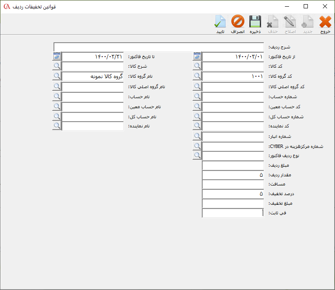The image size is (335, 290).
Task: Search lookup for نوع ردیف فاکتور
Action: [x=197, y=156]
